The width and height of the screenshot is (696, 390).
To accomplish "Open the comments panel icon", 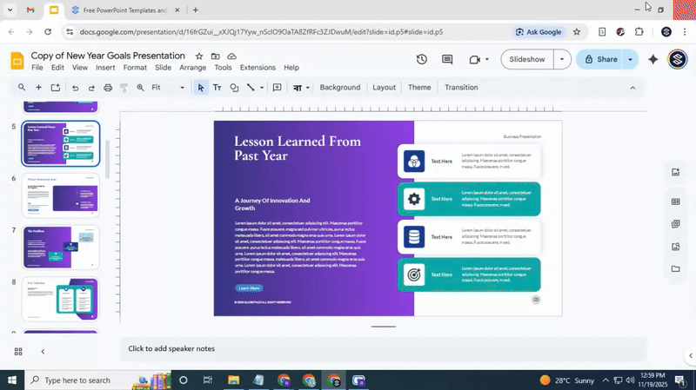I will coord(447,59).
